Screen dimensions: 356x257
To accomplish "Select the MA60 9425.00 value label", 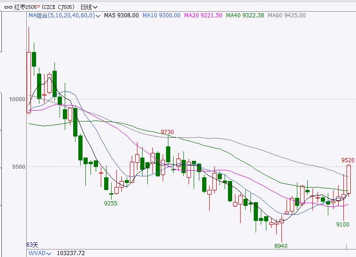I will point(287,15).
